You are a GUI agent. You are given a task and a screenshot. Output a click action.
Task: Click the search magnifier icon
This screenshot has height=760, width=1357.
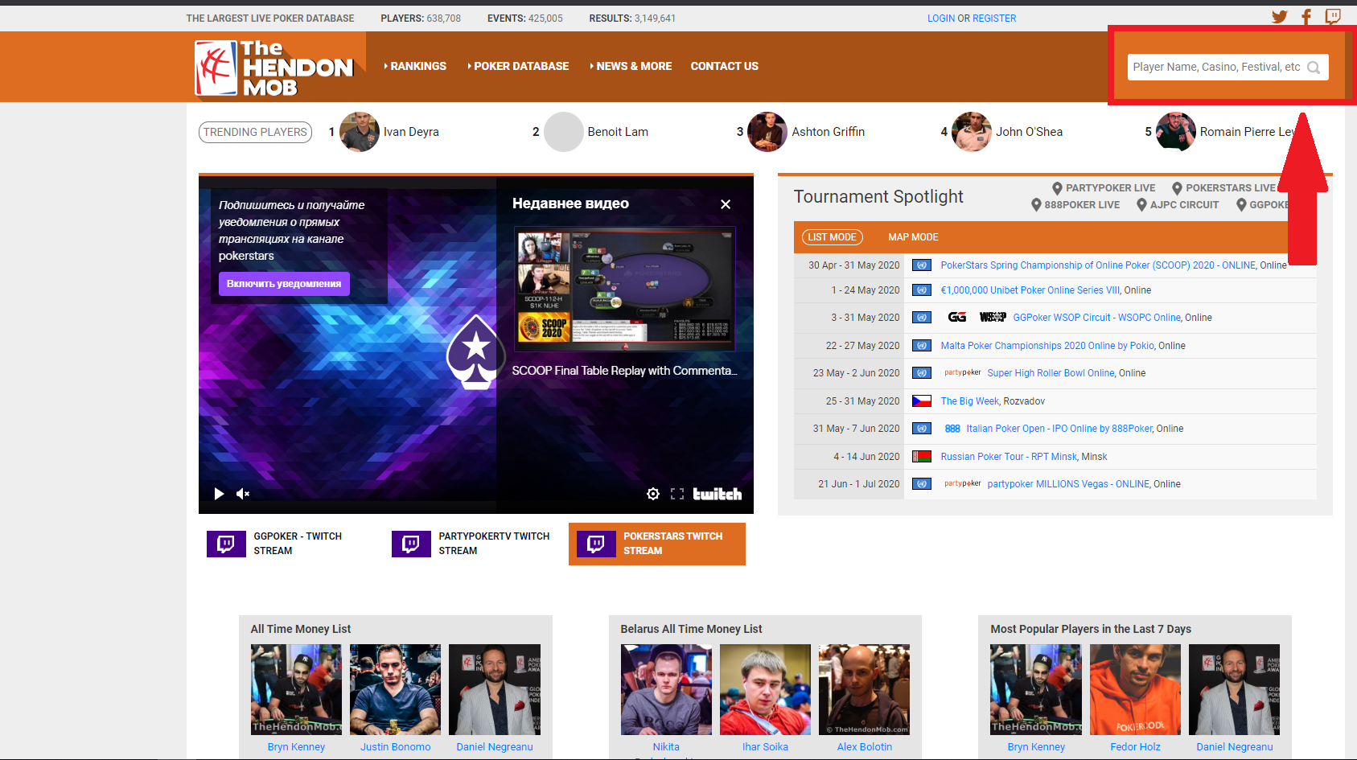click(x=1314, y=68)
